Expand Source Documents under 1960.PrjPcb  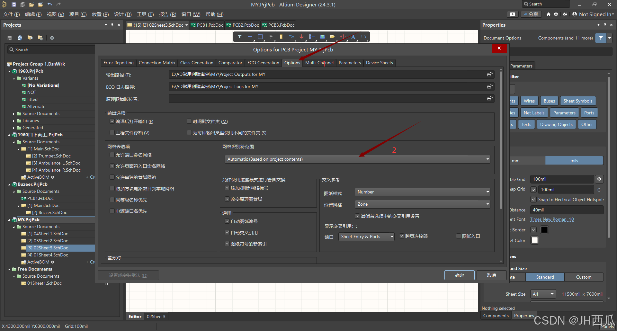14,114
